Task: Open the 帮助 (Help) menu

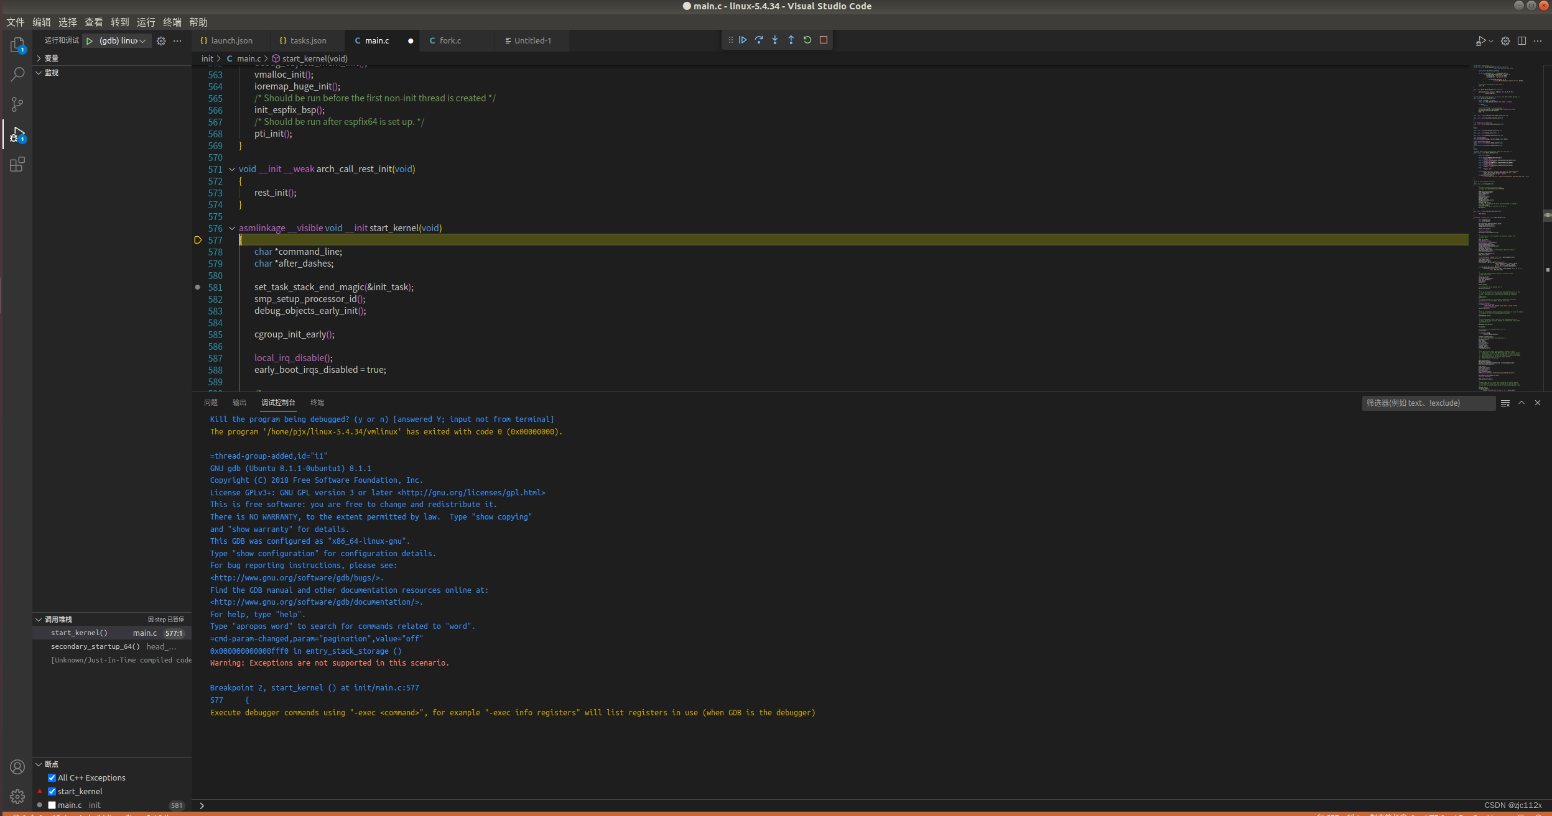Action: click(198, 22)
